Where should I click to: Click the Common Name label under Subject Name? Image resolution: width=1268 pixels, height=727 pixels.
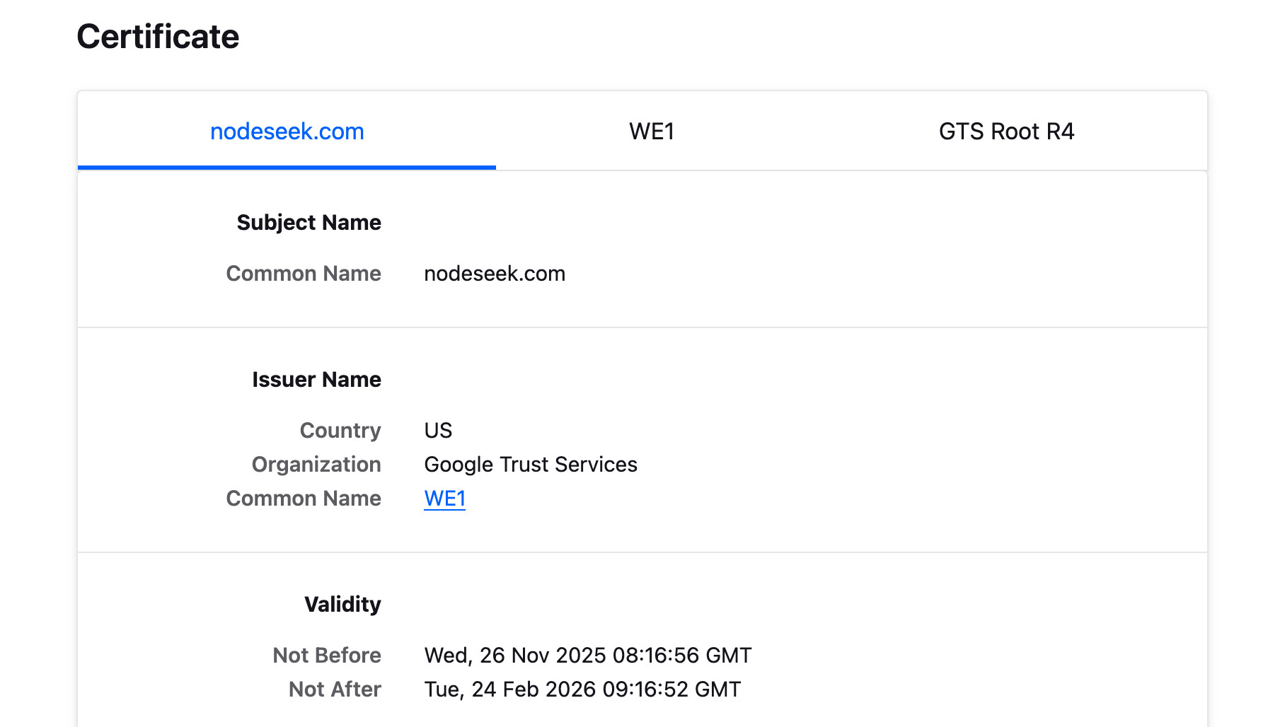(304, 274)
